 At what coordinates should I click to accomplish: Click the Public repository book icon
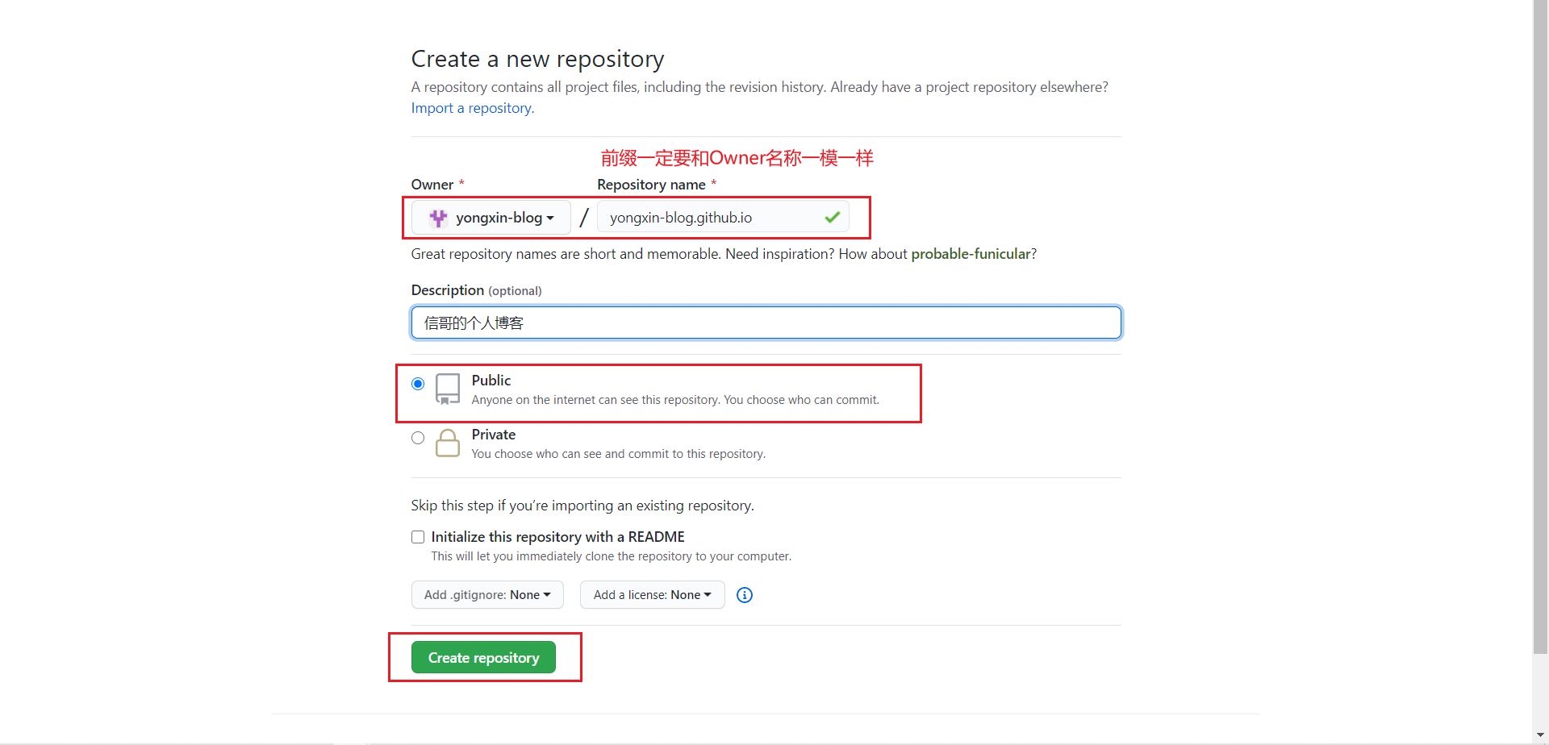click(448, 389)
